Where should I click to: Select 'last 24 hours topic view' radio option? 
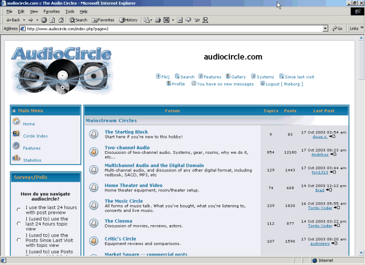click(19, 223)
